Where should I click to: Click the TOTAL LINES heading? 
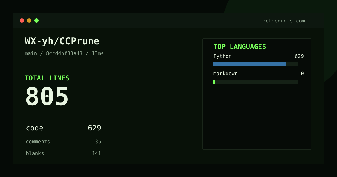(47, 78)
